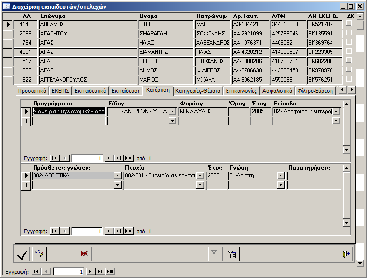Click the exit door icon to close form

(346, 254)
